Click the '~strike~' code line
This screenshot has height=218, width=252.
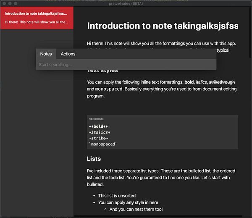point(98,138)
